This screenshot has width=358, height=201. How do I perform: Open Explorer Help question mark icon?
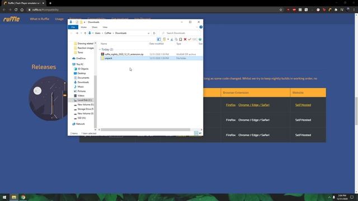pyautogui.click(x=201, y=27)
